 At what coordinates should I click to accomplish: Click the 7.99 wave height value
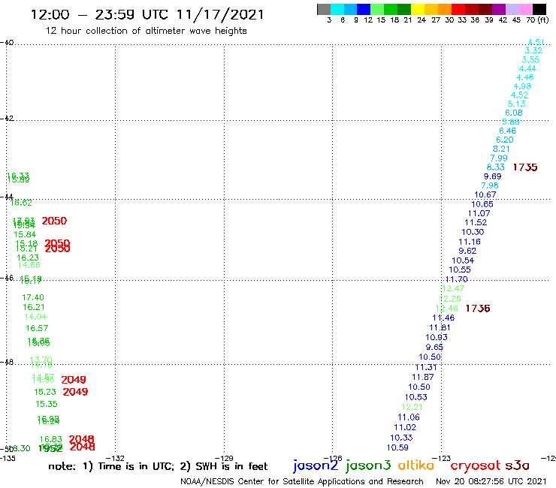[499, 158]
